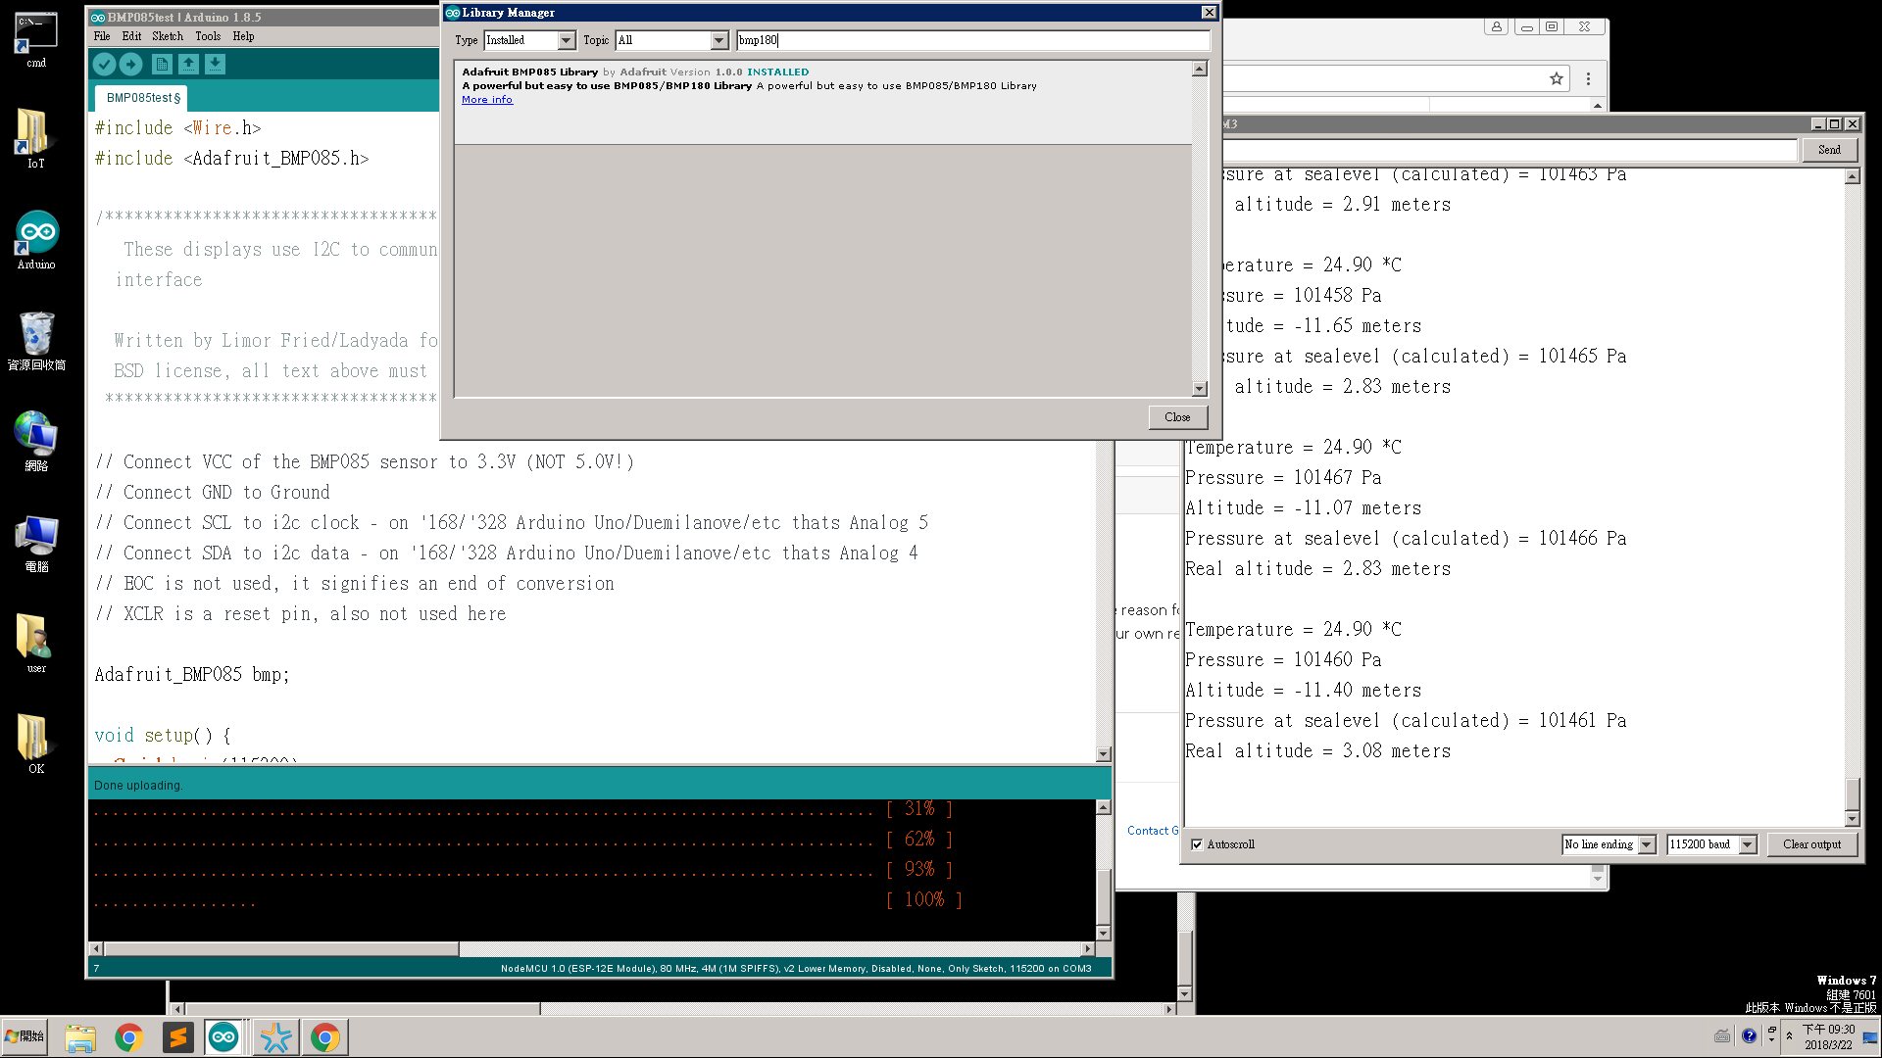The width and height of the screenshot is (1882, 1058).
Task: Click the Upload arrow icon in Arduino toolbar
Action: tap(130, 65)
